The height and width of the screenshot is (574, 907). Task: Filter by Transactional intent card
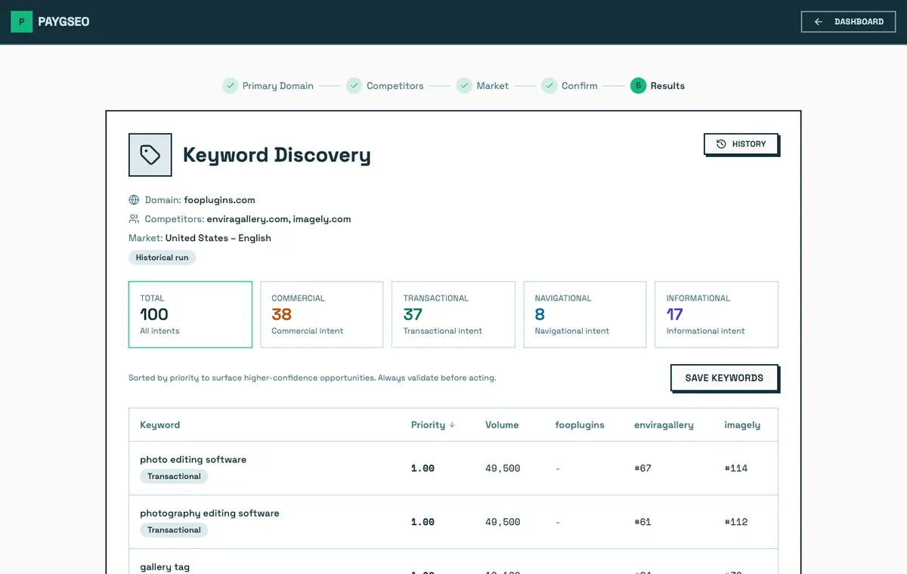[453, 314]
